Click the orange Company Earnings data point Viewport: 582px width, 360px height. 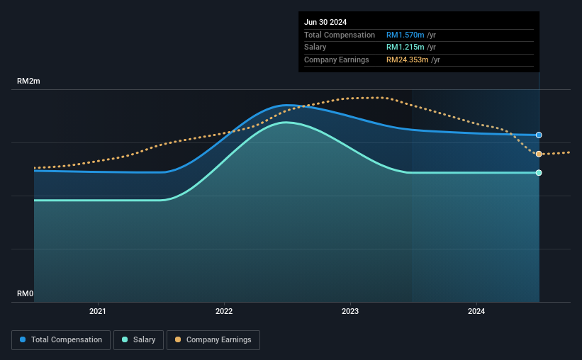tap(539, 154)
